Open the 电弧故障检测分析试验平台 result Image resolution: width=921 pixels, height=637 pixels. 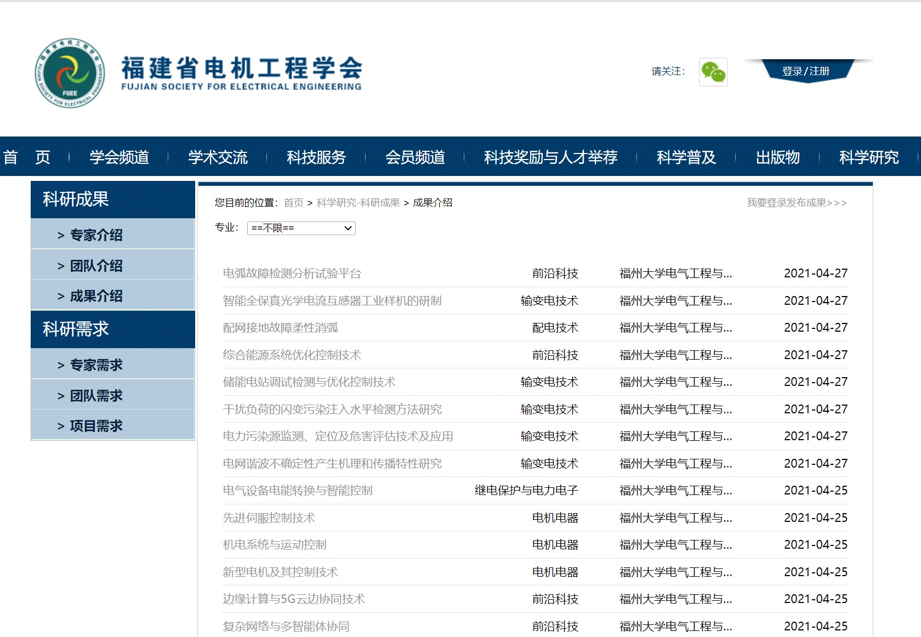[292, 274]
